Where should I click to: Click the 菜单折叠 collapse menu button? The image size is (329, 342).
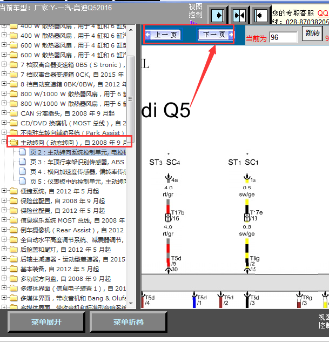(x=128, y=322)
